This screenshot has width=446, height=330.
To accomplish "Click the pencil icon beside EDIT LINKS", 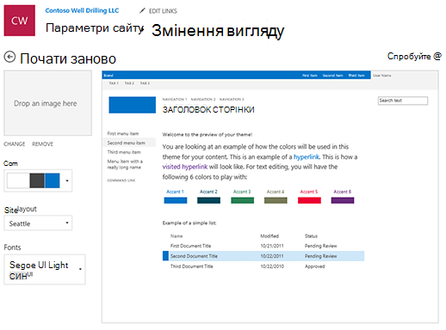I will (142, 10).
